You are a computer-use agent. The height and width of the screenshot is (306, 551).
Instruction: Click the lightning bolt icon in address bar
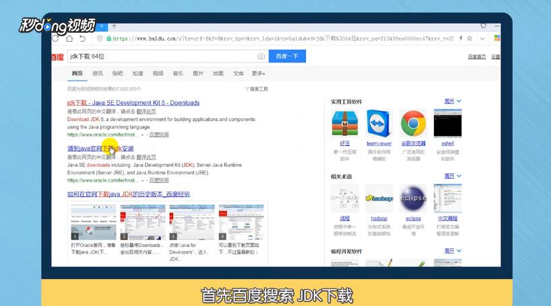pyautogui.click(x=461, y=38)
